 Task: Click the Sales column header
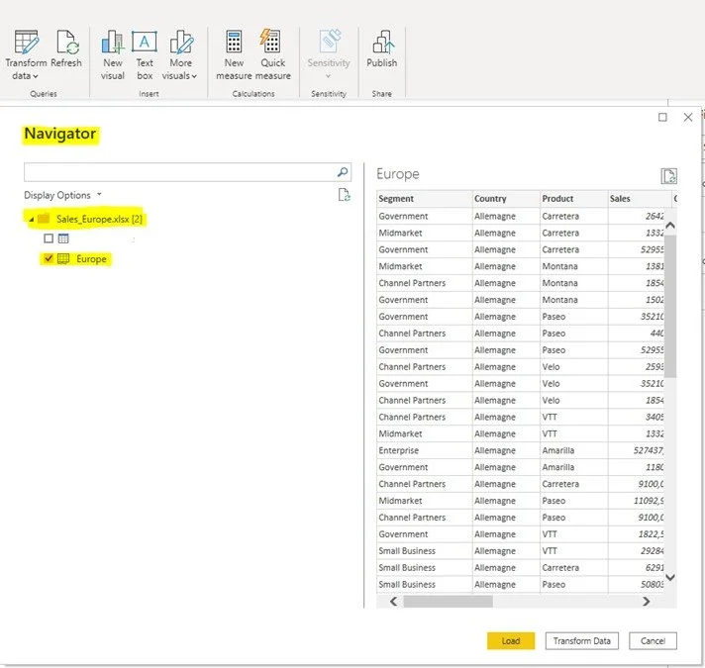point(640,199)
